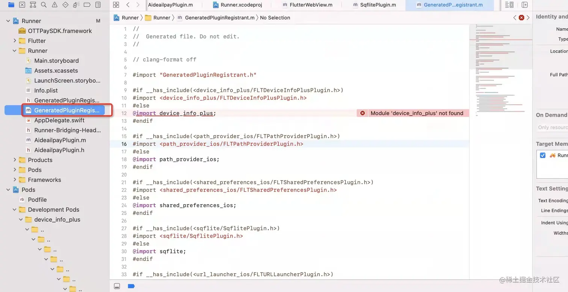The image size is (568, 292).
Task: Select the GeneratedPluginRegistrant header file row
Action: pos(67,100)
